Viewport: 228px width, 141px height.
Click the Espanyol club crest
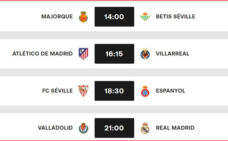click(x=145, y=91)
